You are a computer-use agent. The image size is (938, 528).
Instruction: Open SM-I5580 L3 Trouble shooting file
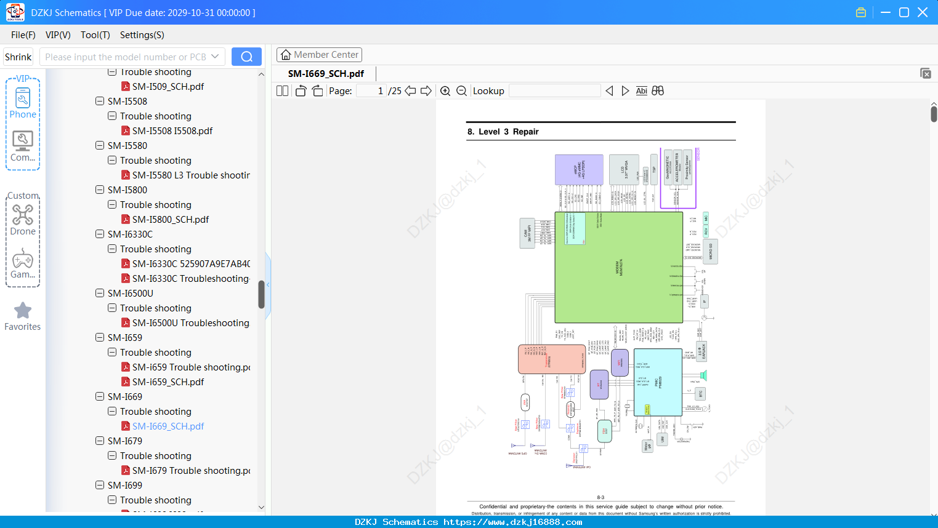pos(191,175)
